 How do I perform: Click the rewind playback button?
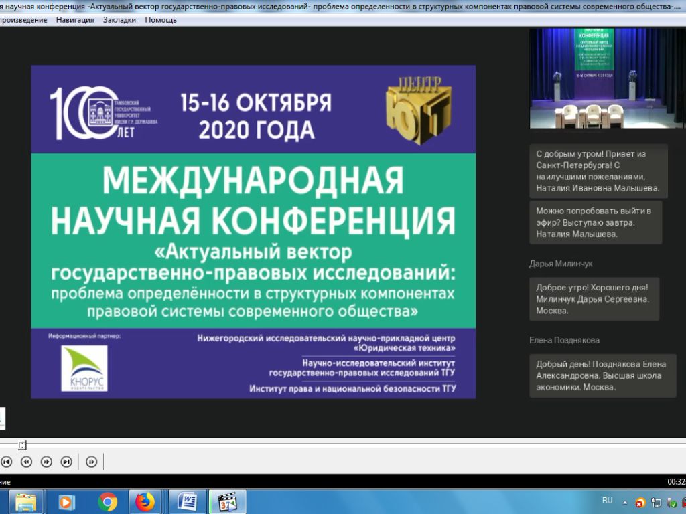pyautogui.click(x=26, y=462)
